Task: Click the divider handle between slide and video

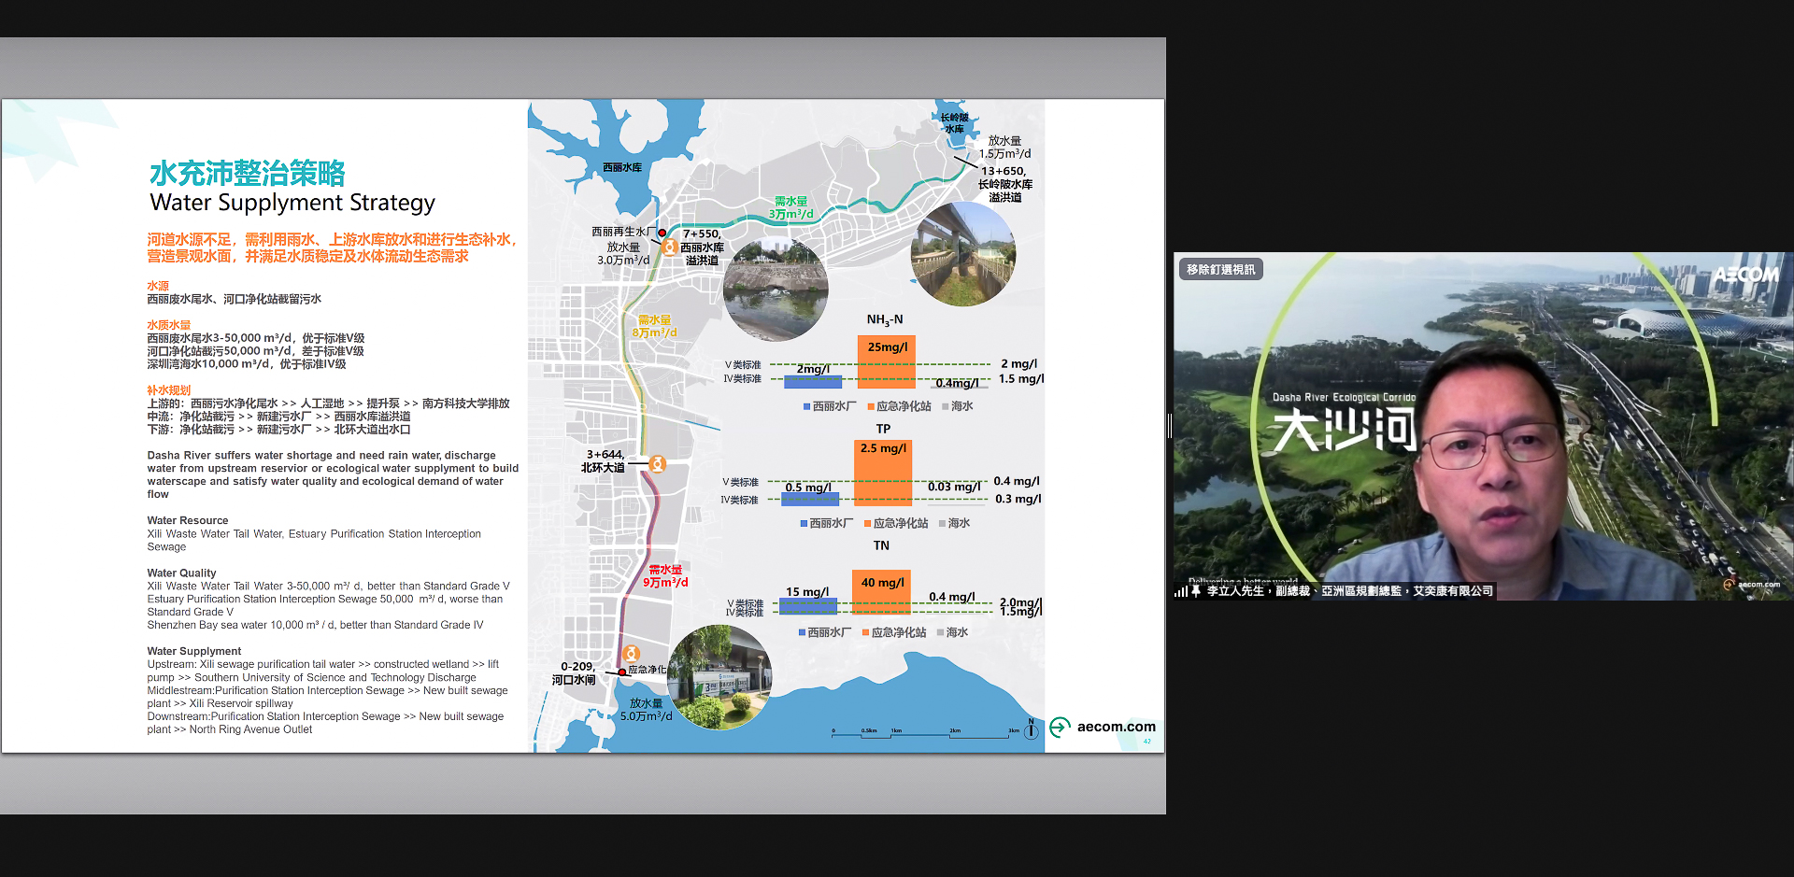Action: click(x=1170, y=426)
